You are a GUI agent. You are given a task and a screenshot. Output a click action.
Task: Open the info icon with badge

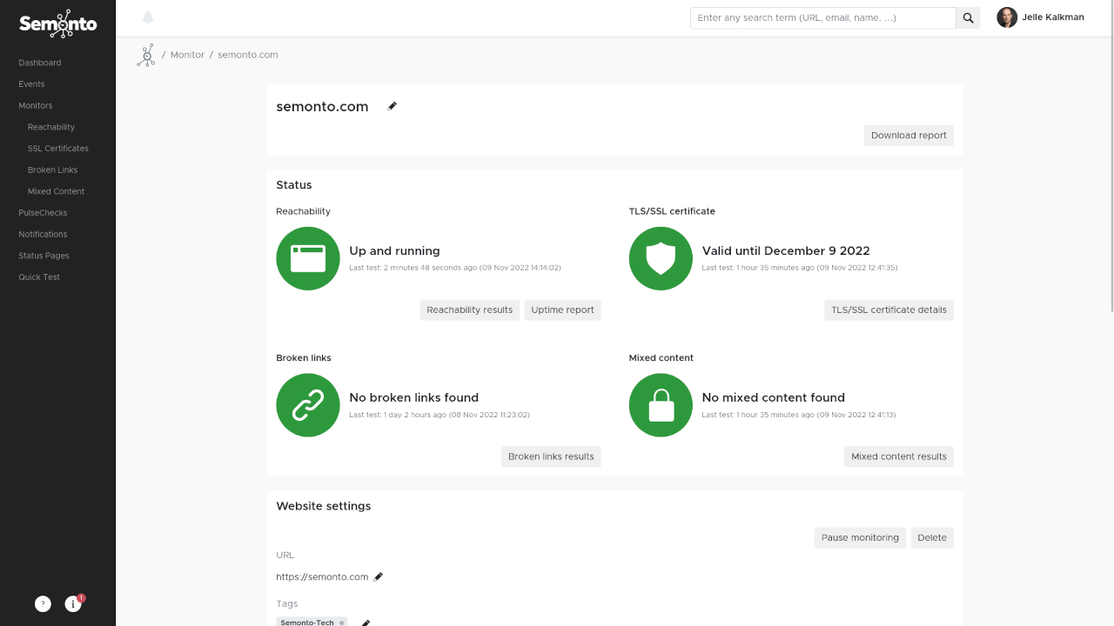tap(73, 603)
